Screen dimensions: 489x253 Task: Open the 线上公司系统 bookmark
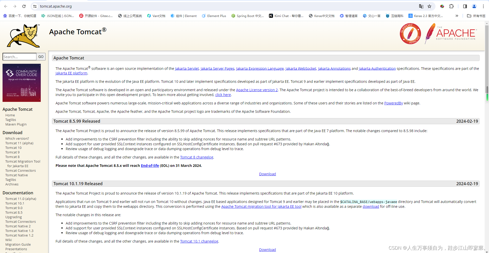tap(130, 16)
